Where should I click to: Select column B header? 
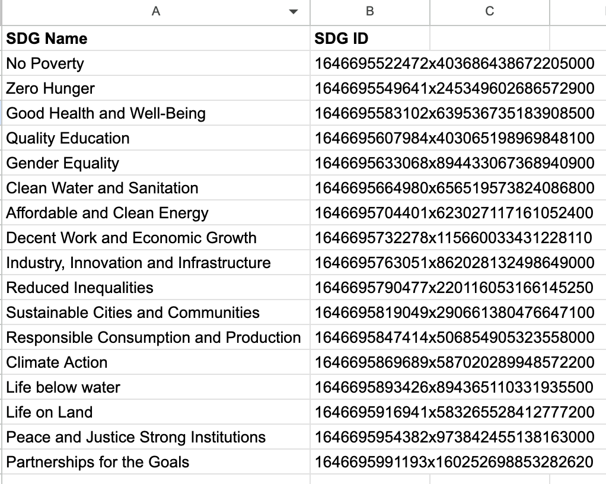coord(370,12)
